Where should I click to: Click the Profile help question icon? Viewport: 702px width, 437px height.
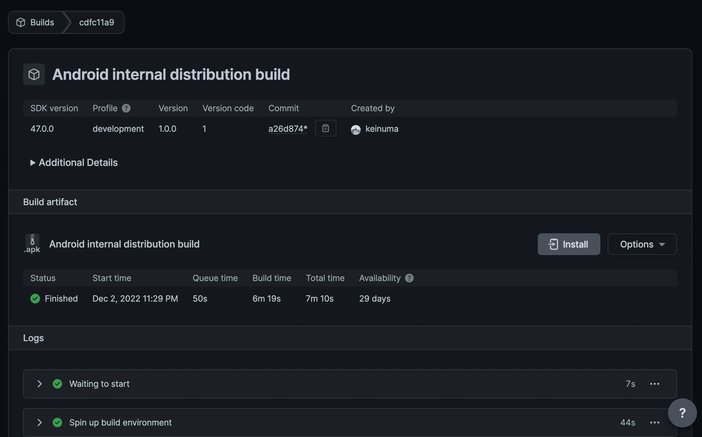point(126,108)
